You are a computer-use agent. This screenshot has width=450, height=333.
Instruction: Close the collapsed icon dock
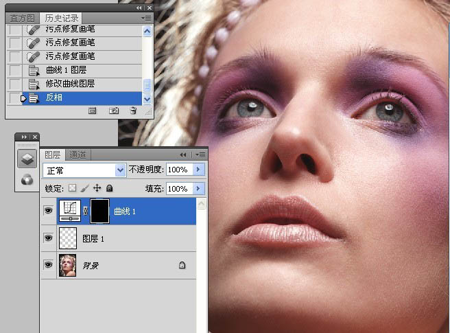(x=35, y=137)
